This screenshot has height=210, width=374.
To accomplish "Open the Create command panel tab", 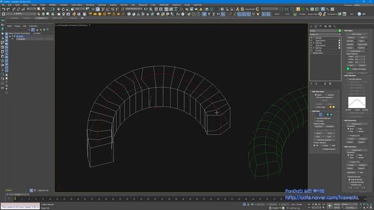I will tap(311, 26).
